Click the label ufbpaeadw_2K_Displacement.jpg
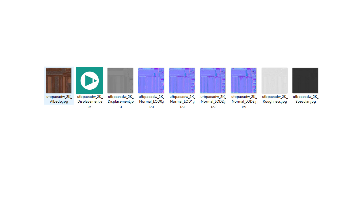Viewport: 362px width, 203px height. (x=121, y=101)
